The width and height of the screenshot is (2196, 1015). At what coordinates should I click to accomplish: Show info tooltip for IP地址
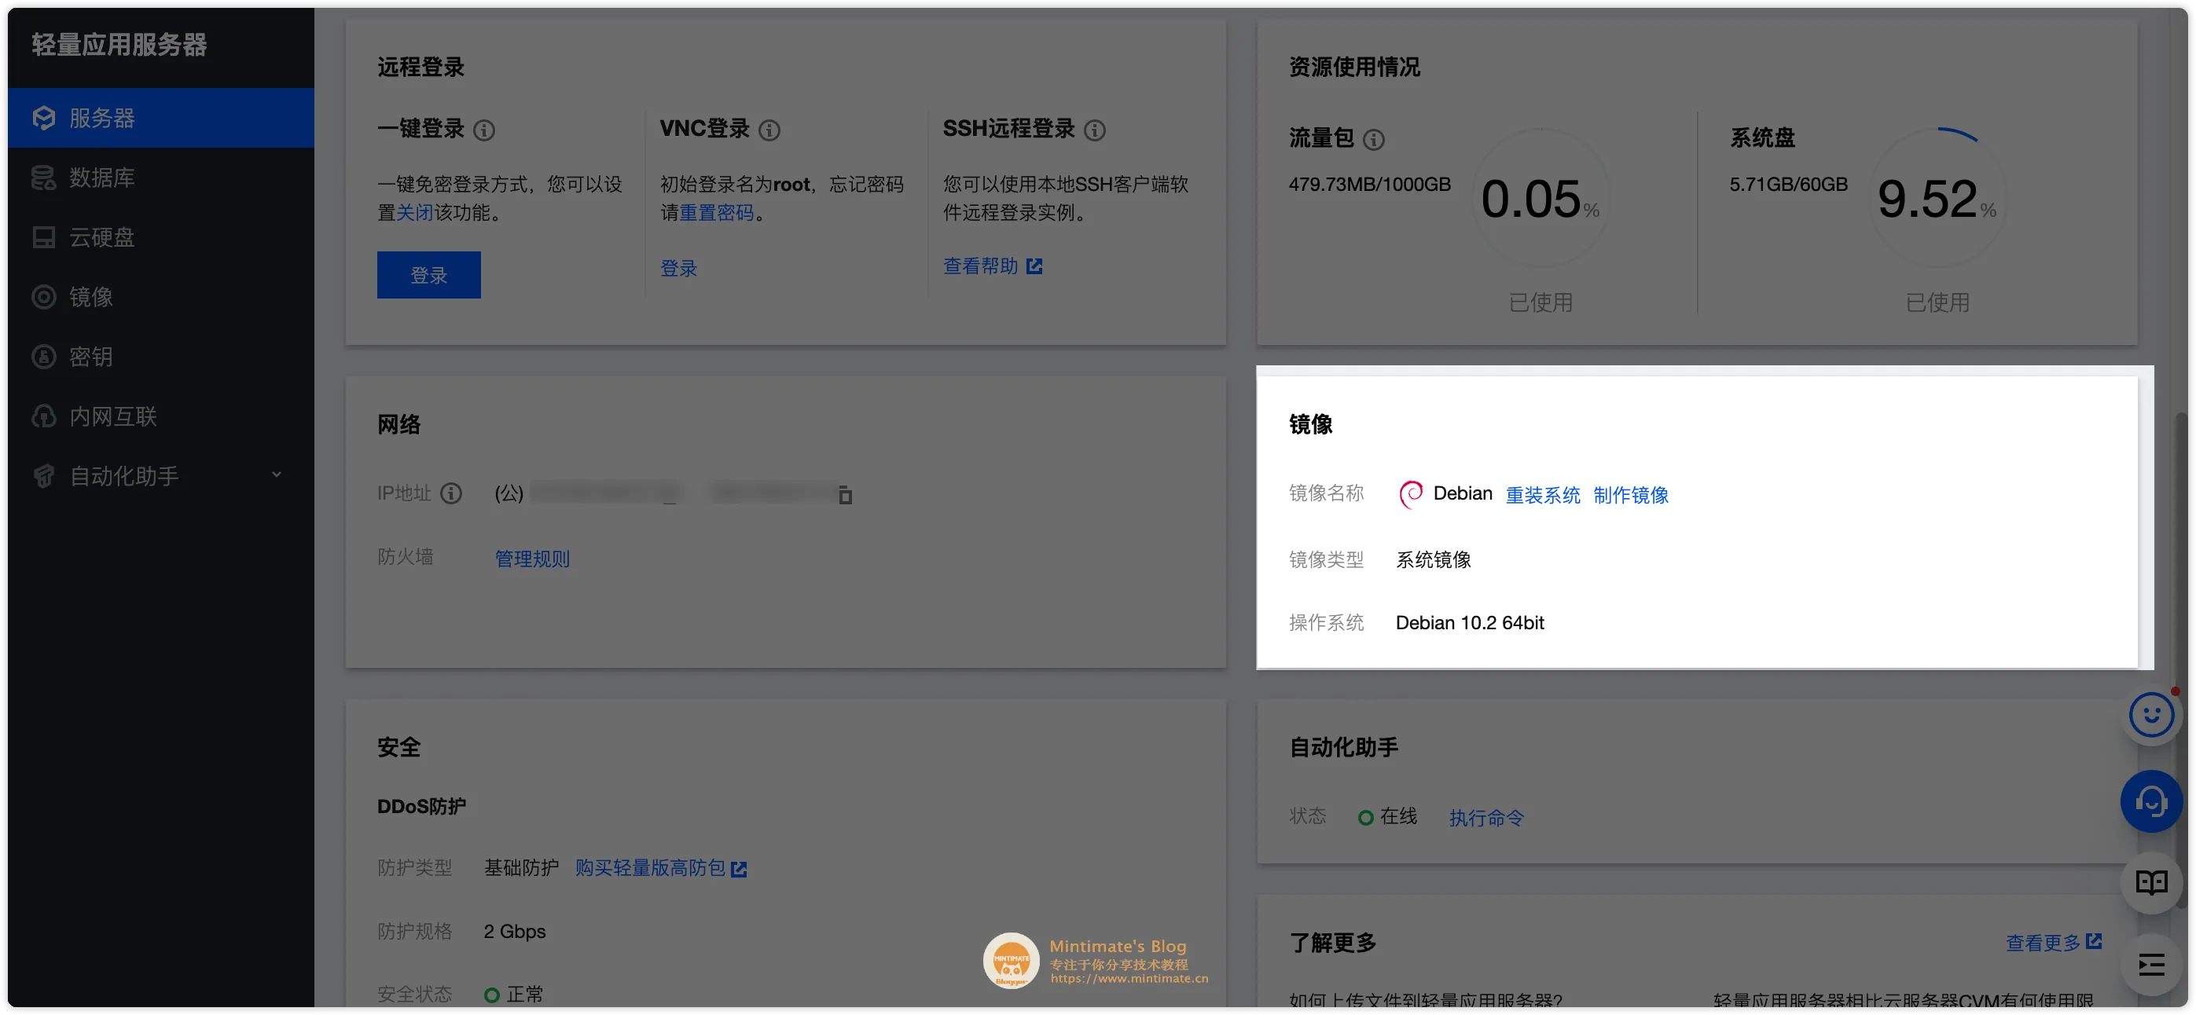[452, 493]
